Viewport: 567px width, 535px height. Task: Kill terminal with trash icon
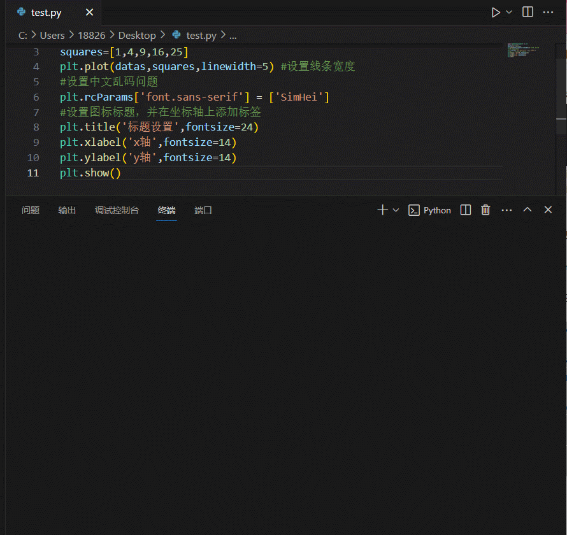point(485,210)
